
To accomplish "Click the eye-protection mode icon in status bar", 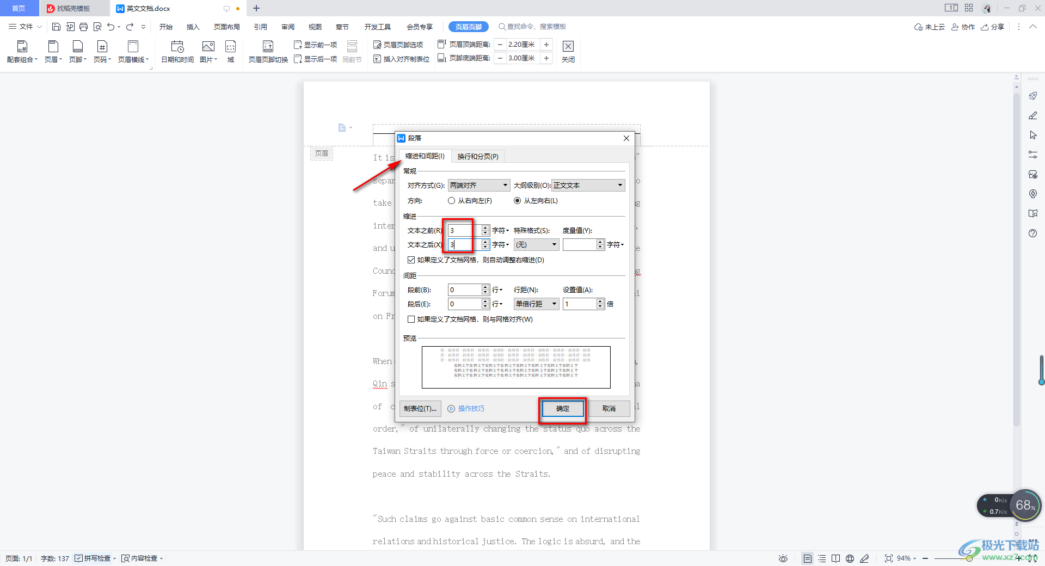I will (x=783, y=558).
